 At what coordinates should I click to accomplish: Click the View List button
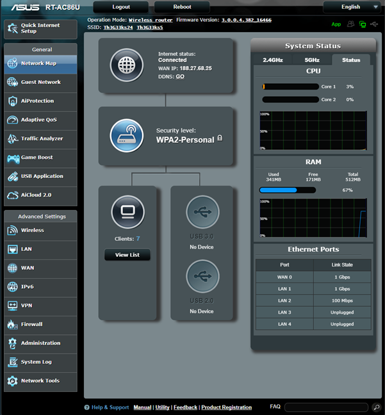[127, 255]
